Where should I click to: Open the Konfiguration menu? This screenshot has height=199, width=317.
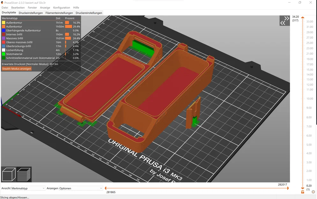tap(62, 7)
